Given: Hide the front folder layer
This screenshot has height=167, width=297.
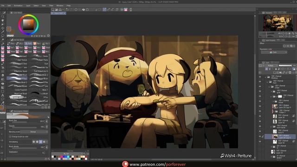Looking at the screenshot, I should 260,82.
